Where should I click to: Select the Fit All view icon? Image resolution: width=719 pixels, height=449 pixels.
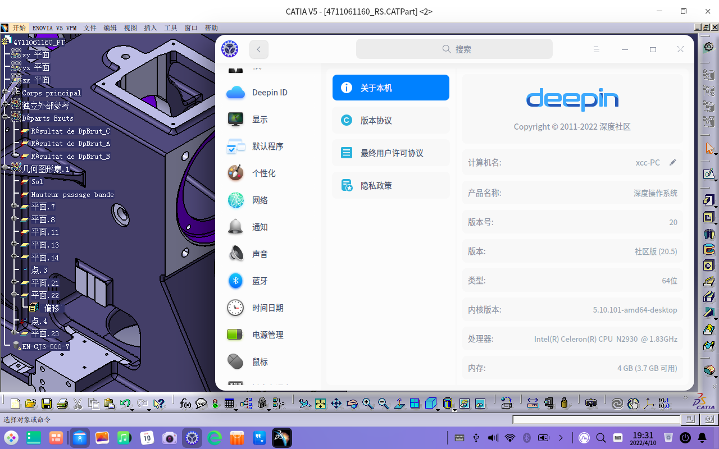point(320,403)
